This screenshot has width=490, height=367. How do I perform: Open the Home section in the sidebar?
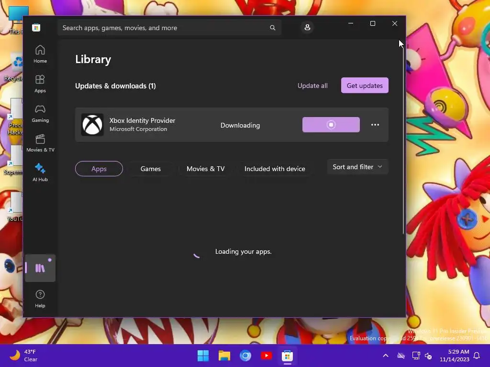(40, 54)
